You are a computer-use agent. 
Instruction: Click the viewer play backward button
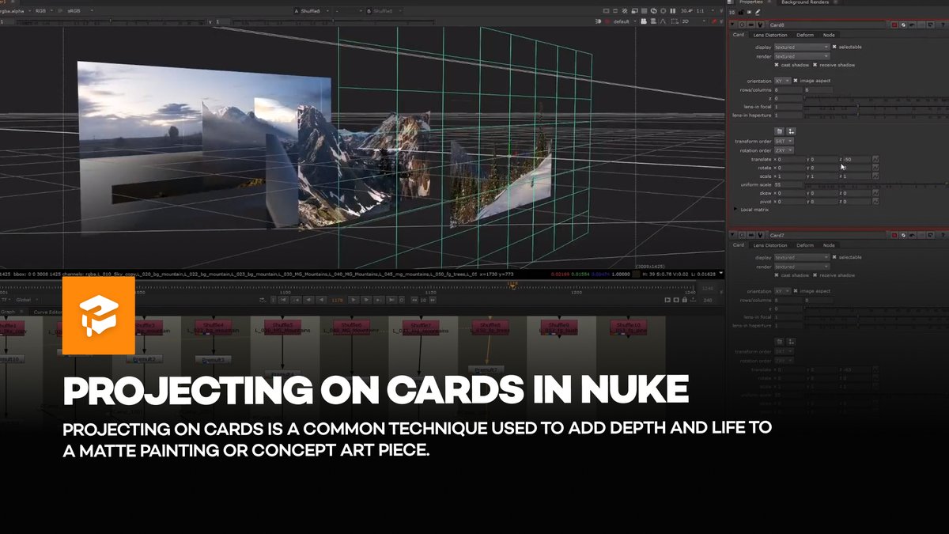point(322,299)
